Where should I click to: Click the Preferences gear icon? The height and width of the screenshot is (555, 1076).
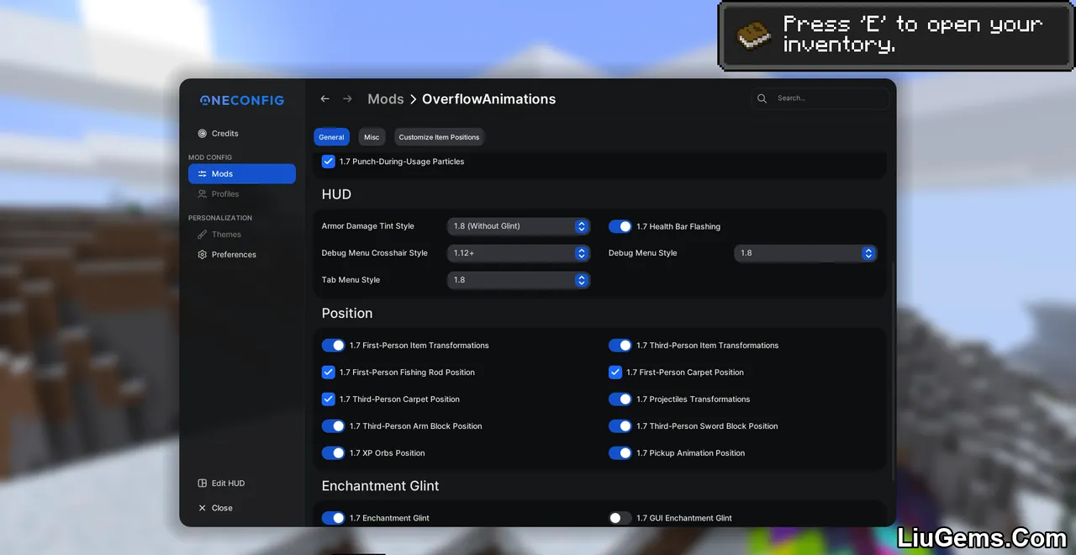click(x=202, y=255)
